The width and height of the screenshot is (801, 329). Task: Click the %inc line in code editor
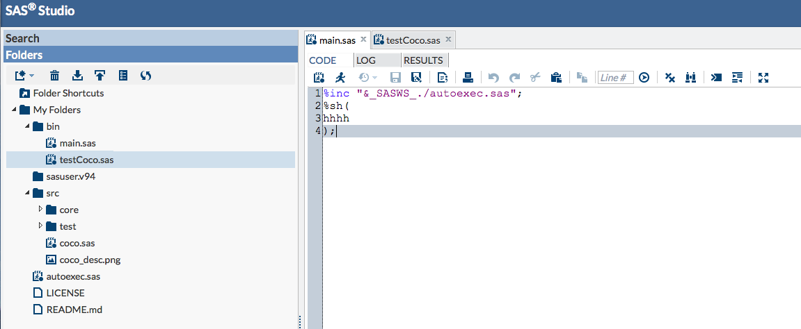click(422, 94)
